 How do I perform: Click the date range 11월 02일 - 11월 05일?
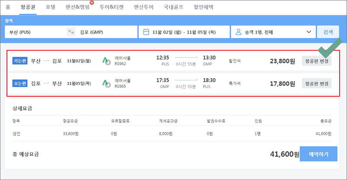[184, 32]
